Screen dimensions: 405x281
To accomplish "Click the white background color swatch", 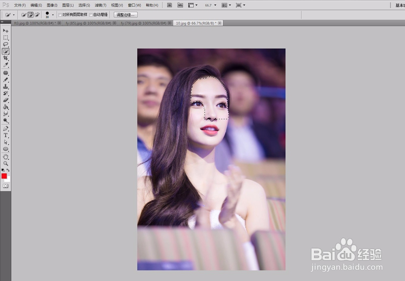I will (8, 180).
